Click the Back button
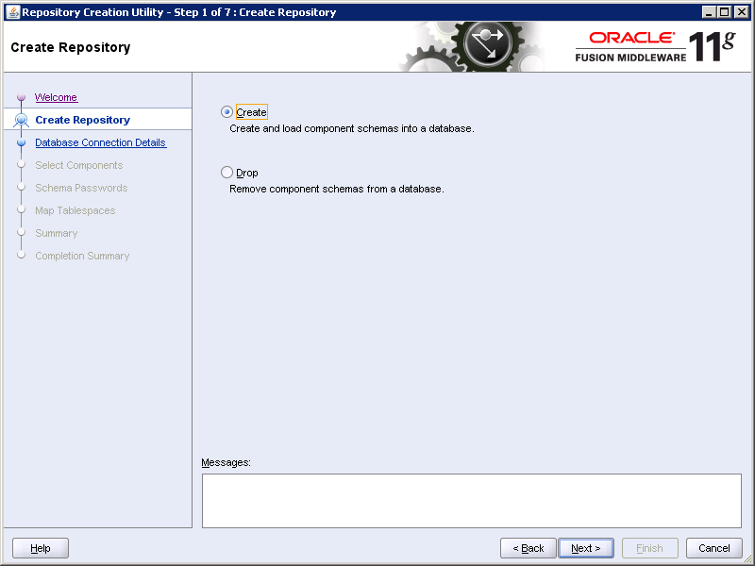The image size is (755, 566). (528, 548)
